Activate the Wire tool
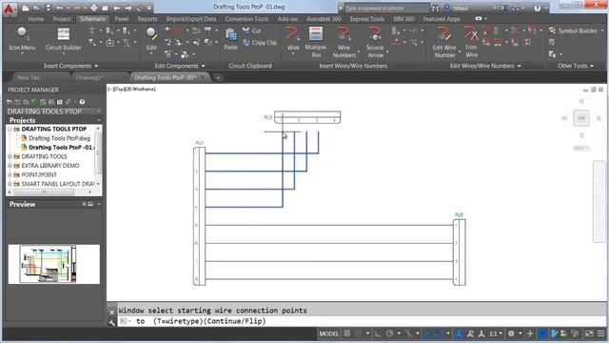The height and width of the screenshot is (343, 609). pos(293,39)
